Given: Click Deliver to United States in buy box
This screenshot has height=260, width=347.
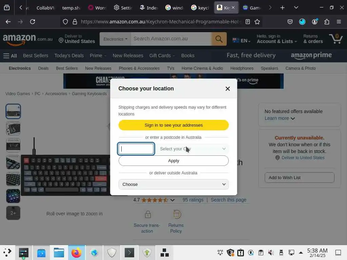Looking at the screenshot, I should 303,158.
